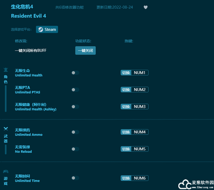The image size is (214, 190).
Task: Click the heart favorite icon
Action: click(146, 7)
